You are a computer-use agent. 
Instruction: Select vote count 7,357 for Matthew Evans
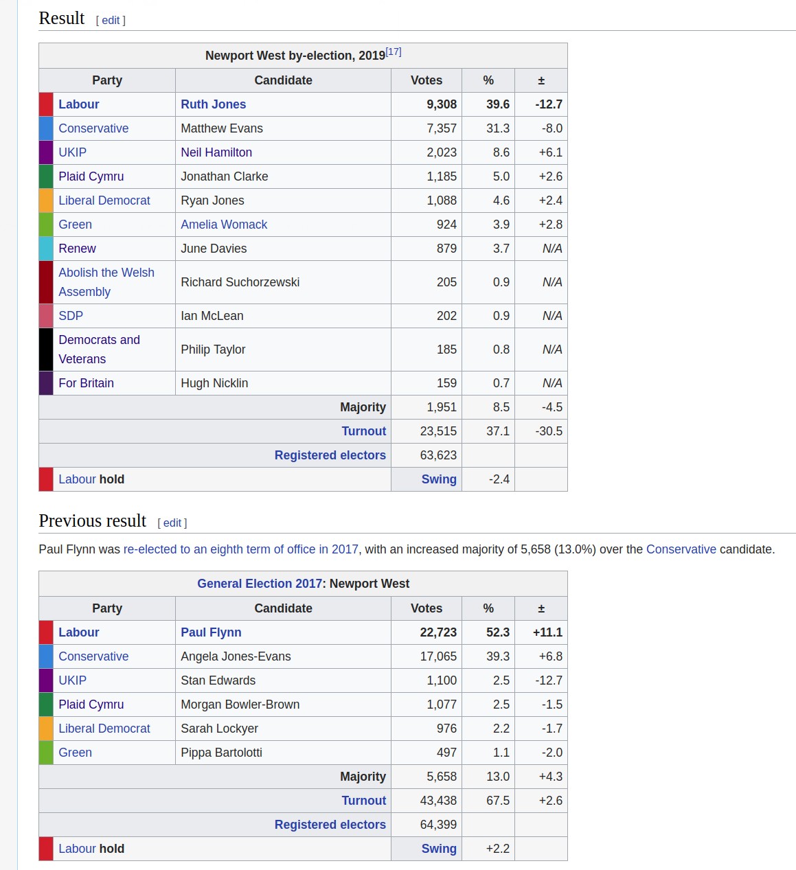[x=442, y=128]
